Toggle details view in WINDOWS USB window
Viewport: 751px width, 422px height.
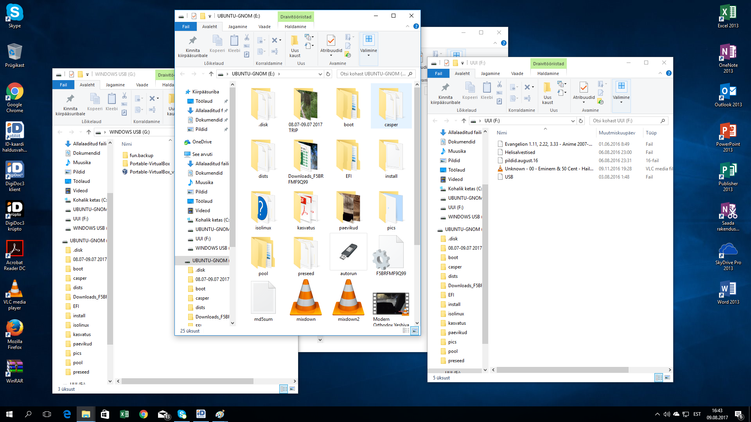pyautogui.click(x=284, y=389)
